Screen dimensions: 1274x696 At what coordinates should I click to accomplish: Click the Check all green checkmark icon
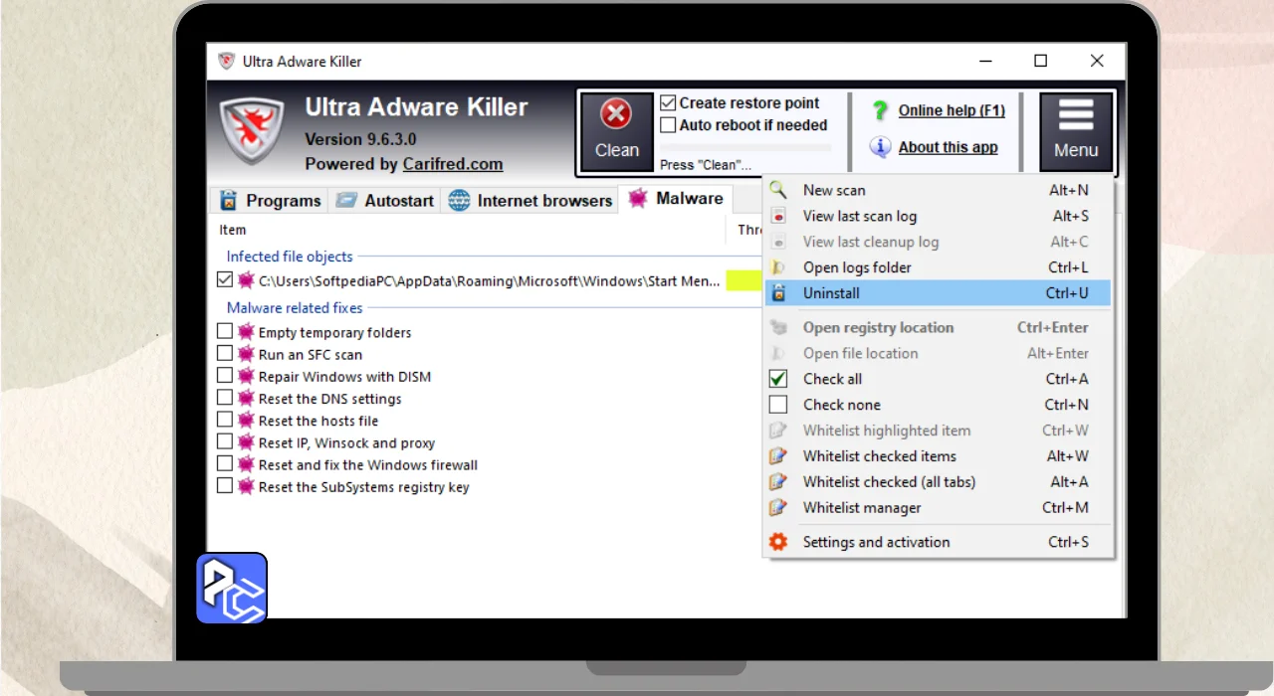(x=778, y=379)
